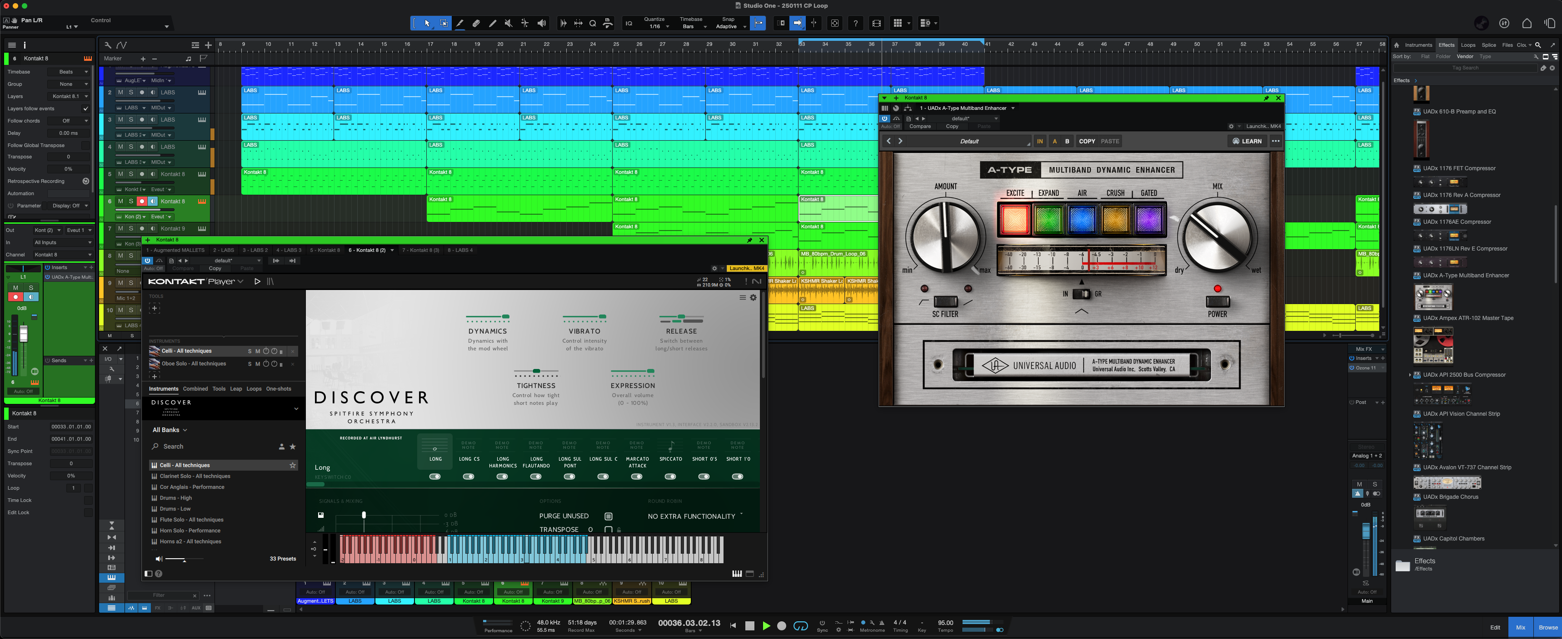Select the EXCITE orange mode button

[x=1014, y=219]
